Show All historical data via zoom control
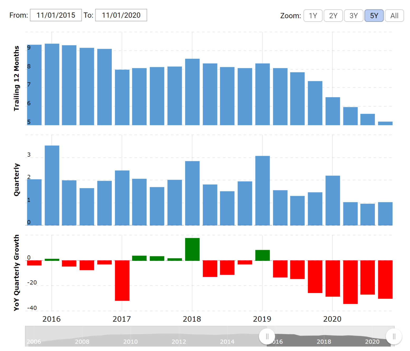This screenshot has width=410, height=351. point(394,16)
